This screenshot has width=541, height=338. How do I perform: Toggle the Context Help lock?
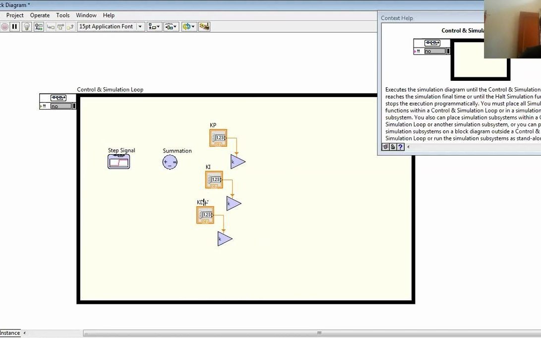[393, 147]
